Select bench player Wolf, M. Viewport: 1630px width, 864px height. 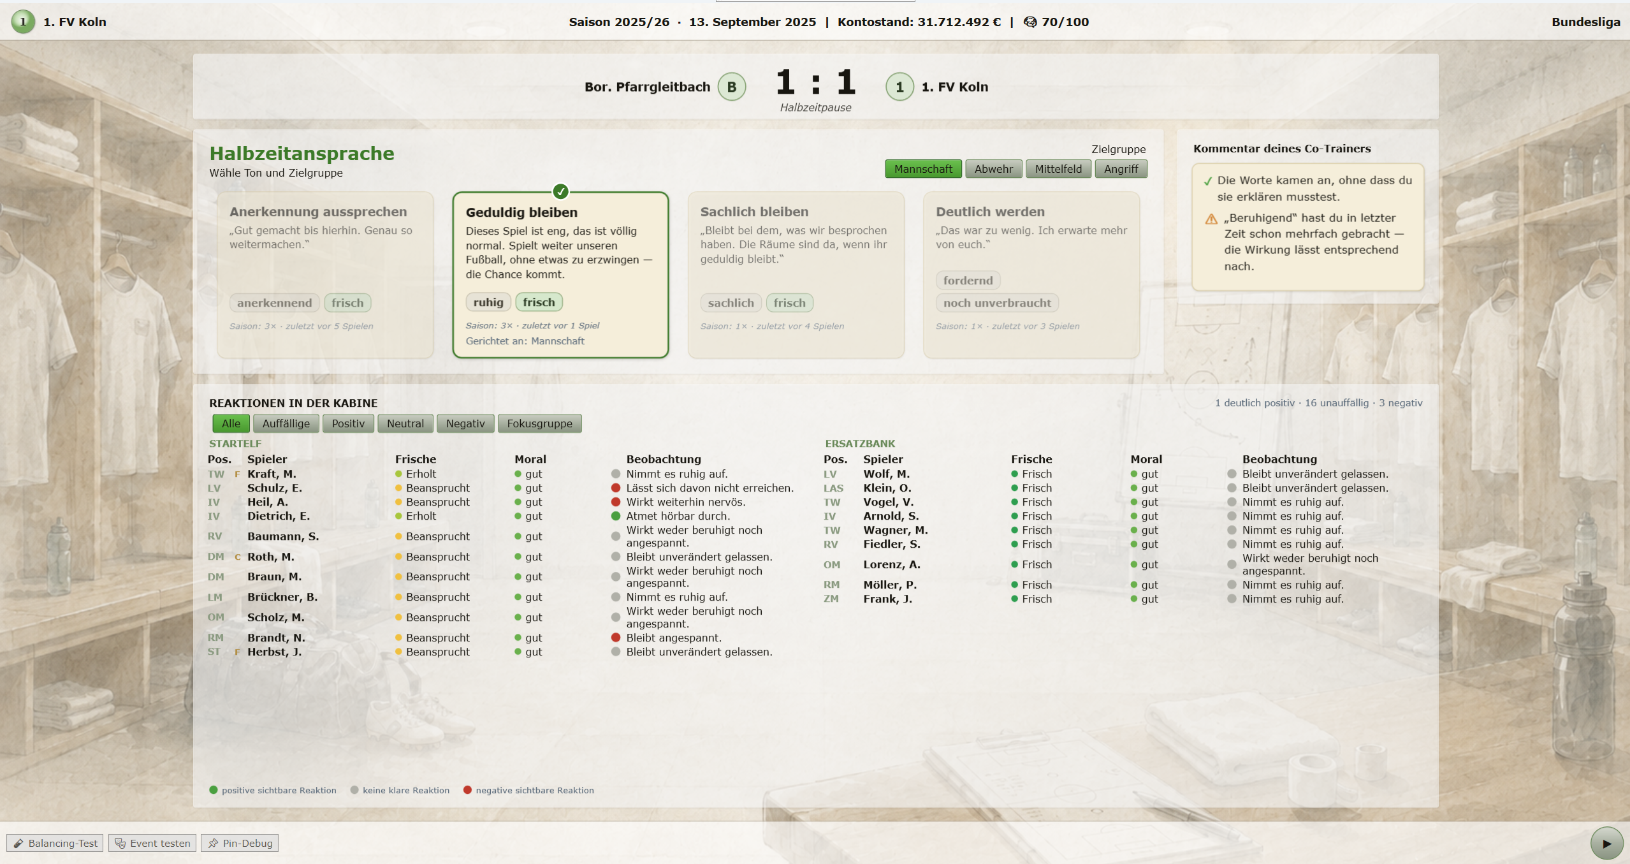point(886,474)
